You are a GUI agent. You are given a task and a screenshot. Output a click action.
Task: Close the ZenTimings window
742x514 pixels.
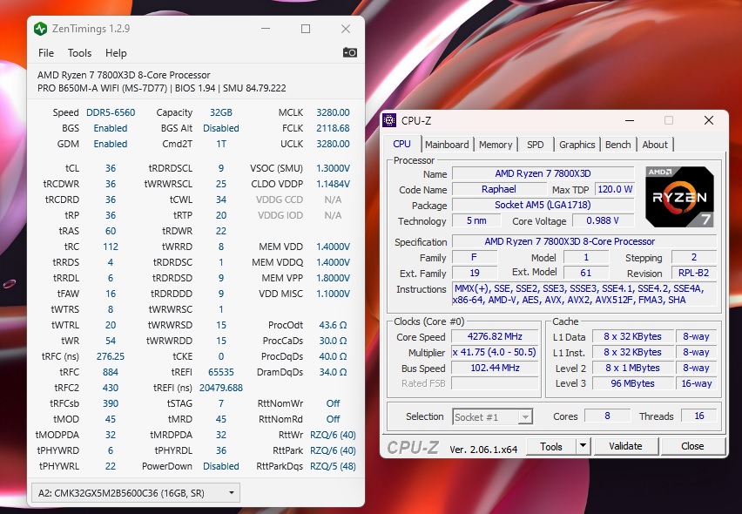(x=346, y=29)
